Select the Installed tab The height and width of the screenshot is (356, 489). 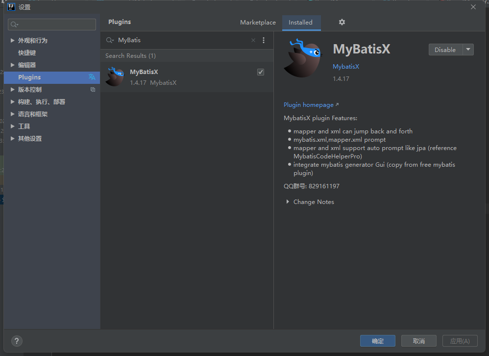click(x=301, y=23)
